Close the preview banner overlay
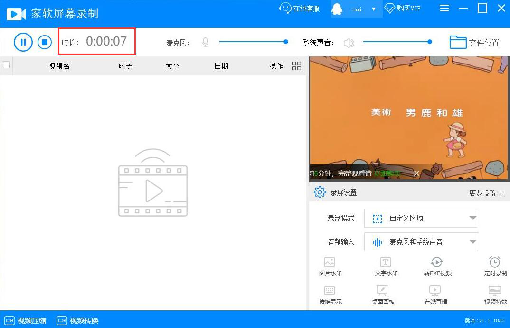 (416, 173)
